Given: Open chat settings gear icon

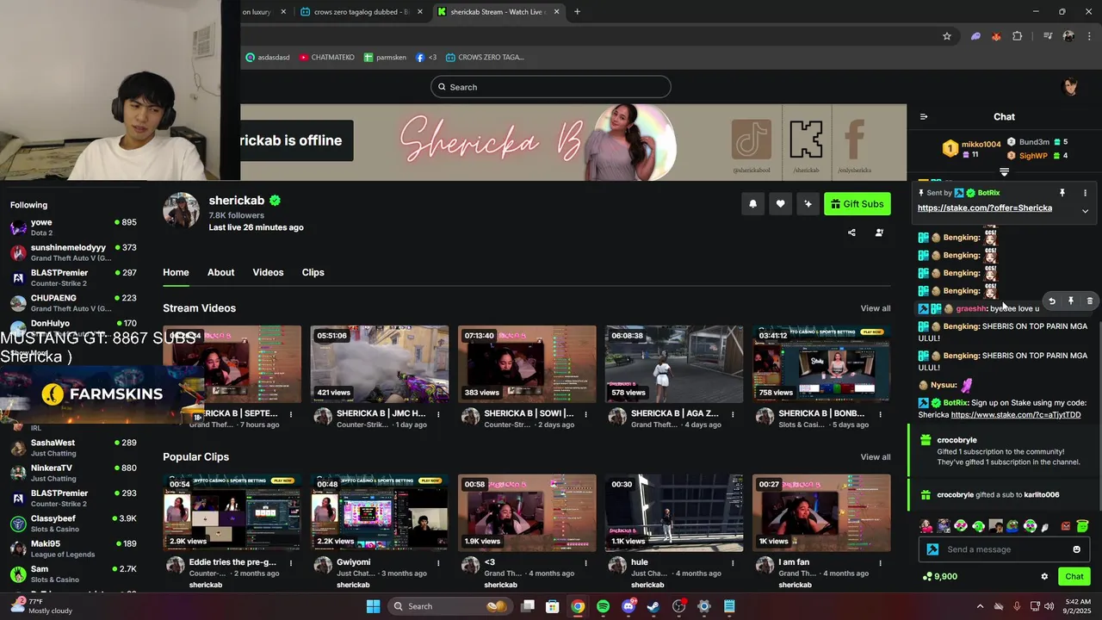Looking at the screenshot, I should (x=1044, y=577).
